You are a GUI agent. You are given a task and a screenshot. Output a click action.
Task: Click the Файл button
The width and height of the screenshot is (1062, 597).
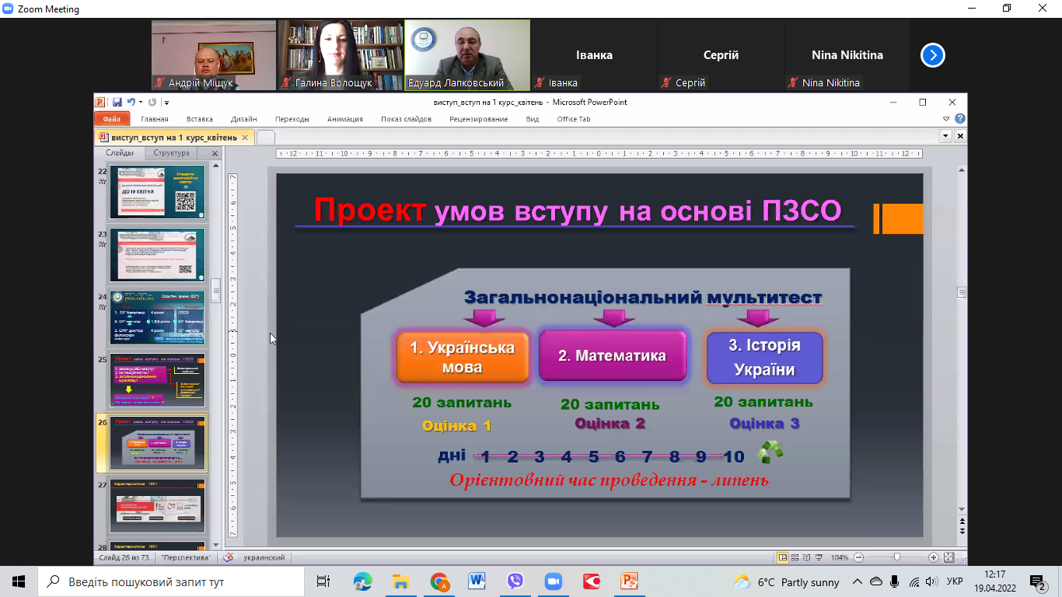tap(111, 119)
